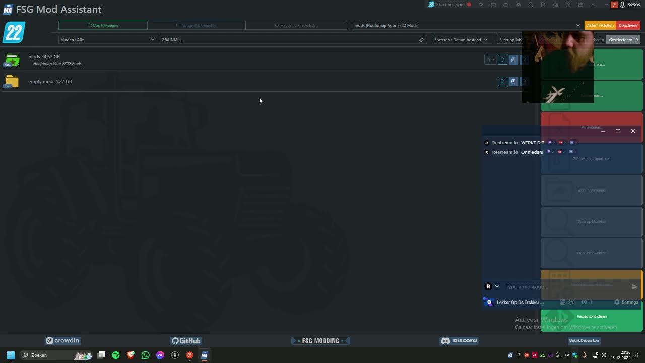
Task: Open the 'Sorteren : Datum bestand' dropdown
Action: click(x=461, y=40)
